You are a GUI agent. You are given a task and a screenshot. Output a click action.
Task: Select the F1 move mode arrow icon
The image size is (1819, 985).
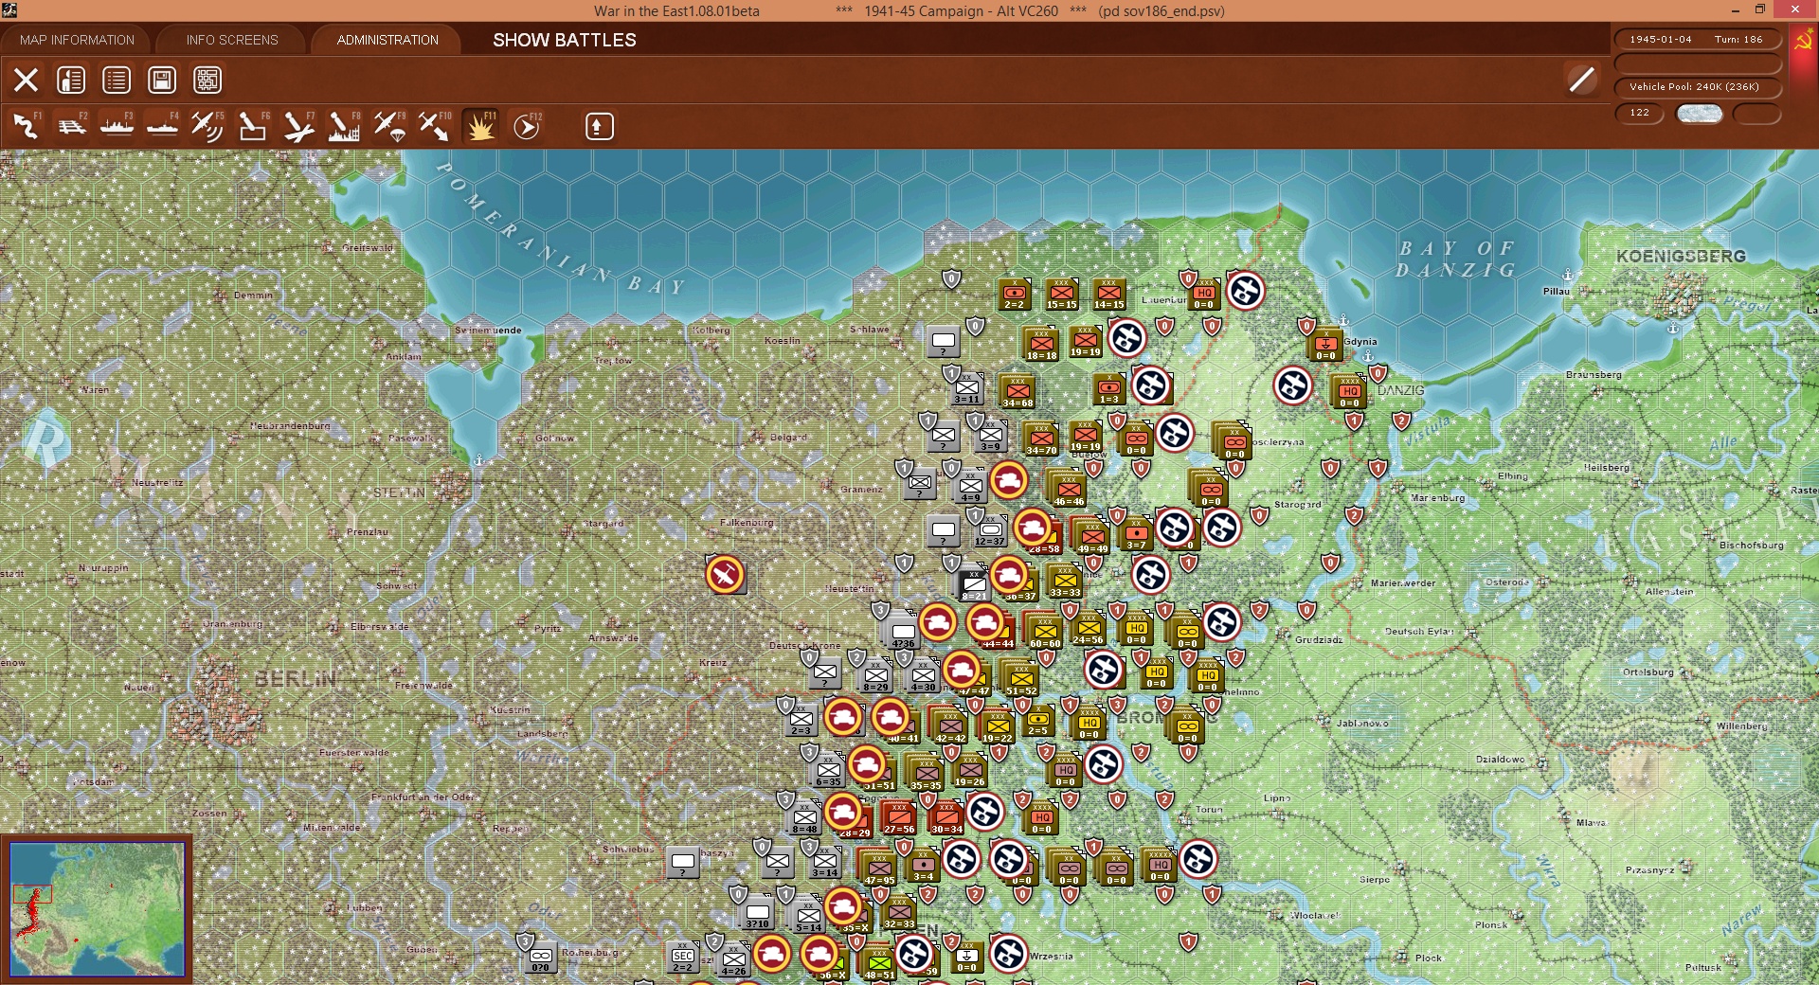click(27, 126)
